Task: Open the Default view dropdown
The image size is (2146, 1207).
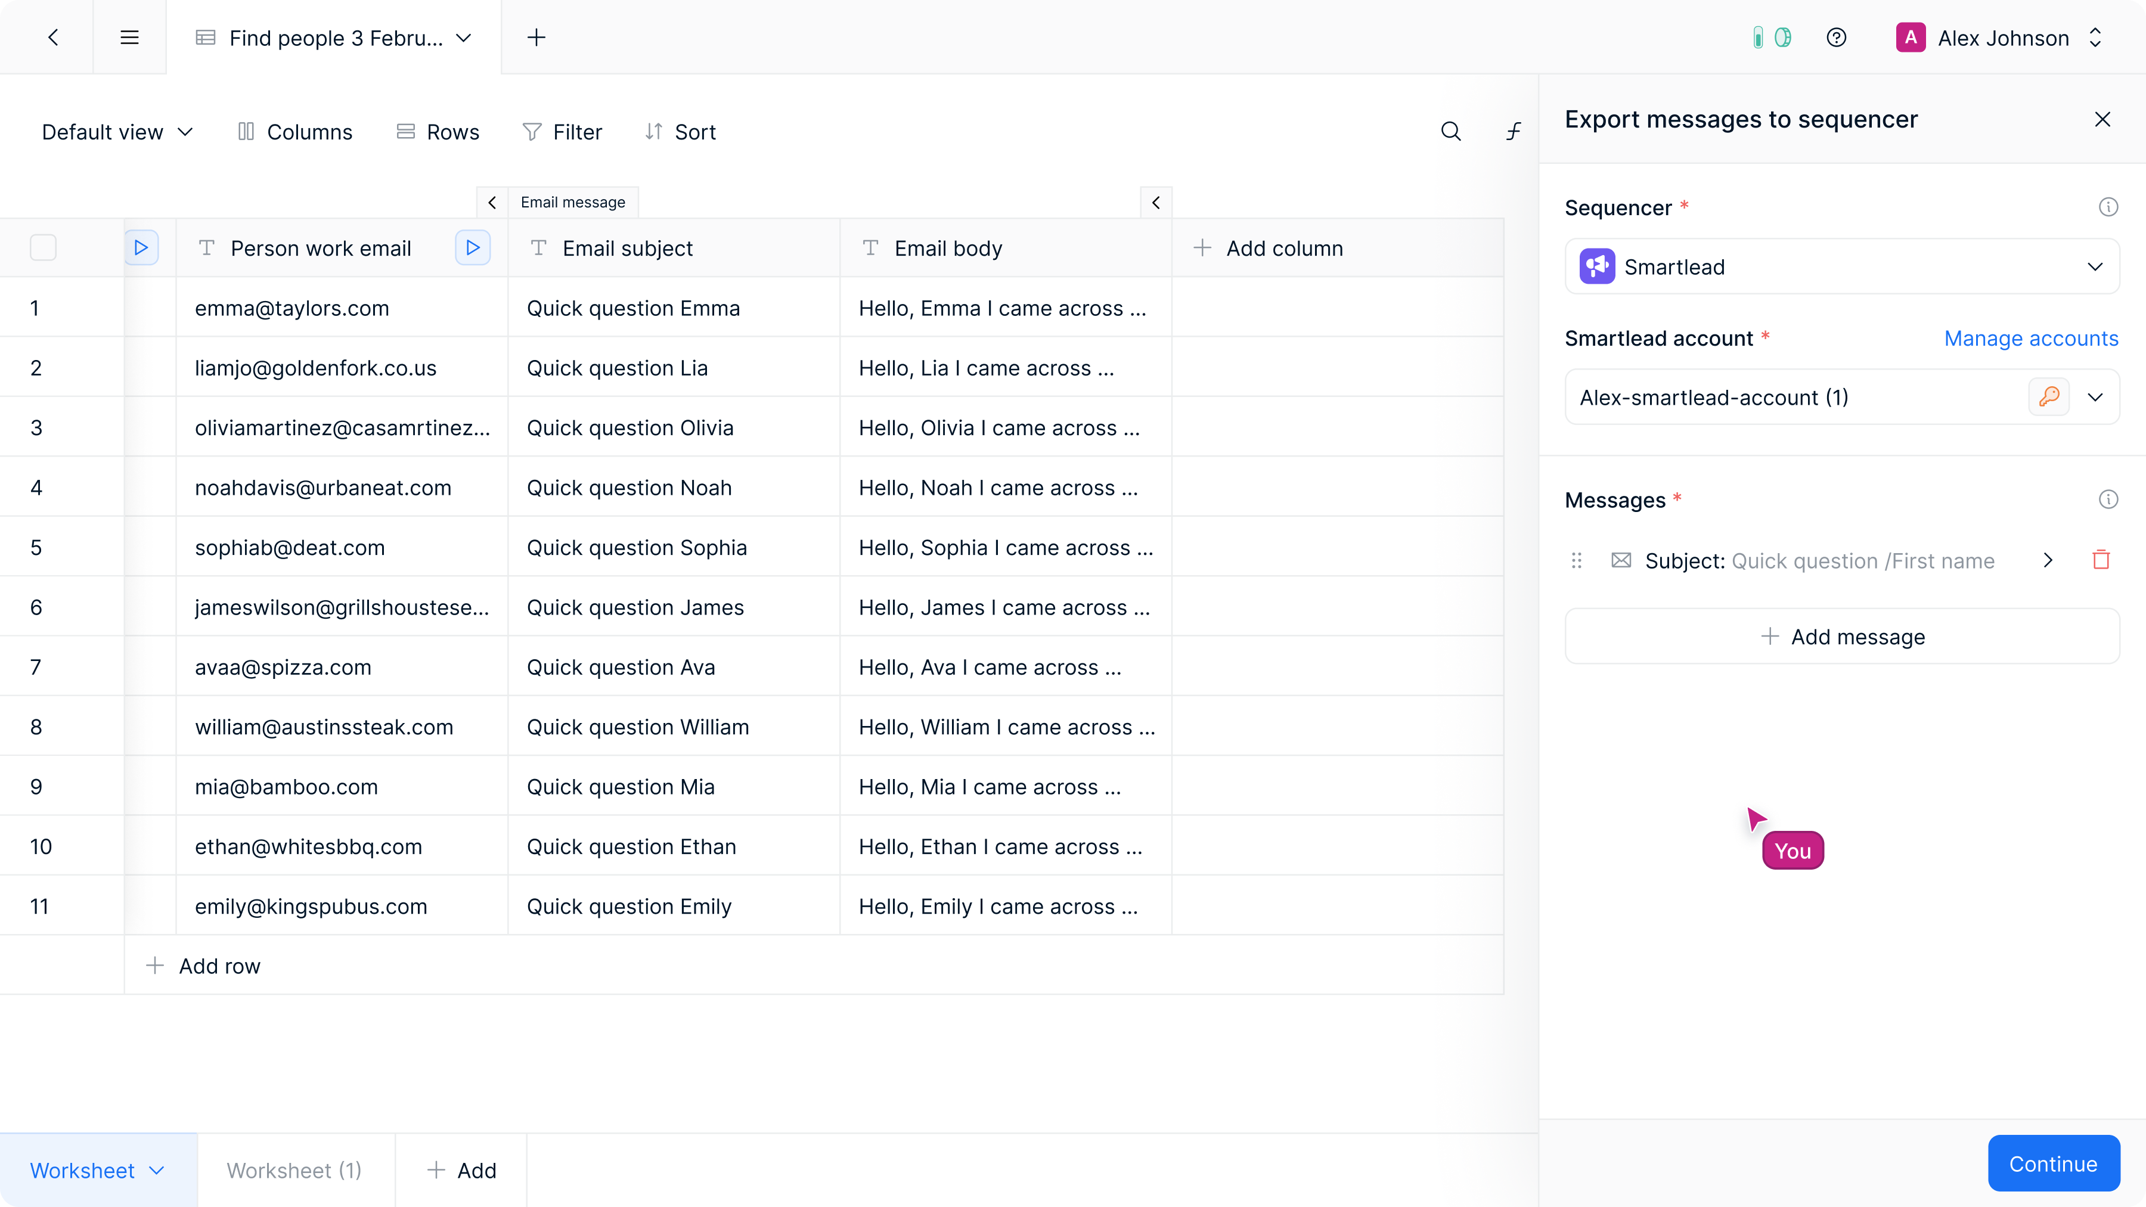Action: tap(117, 132)
